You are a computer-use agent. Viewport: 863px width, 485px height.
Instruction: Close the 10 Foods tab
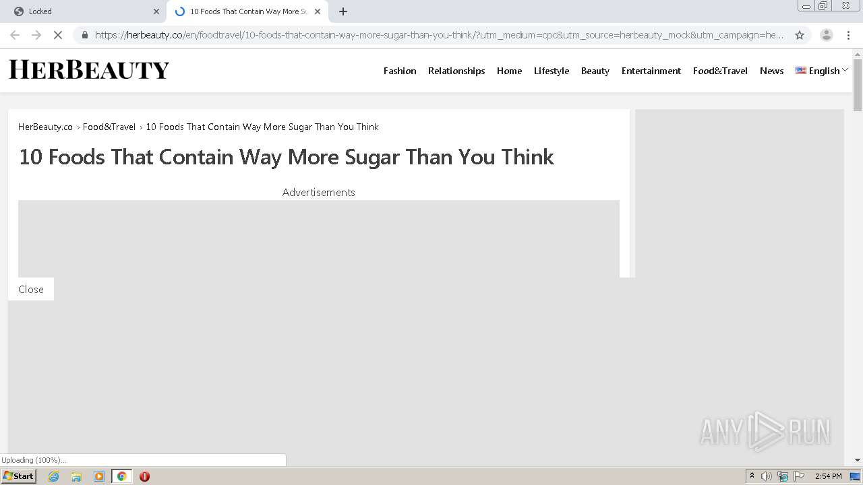tap(318, 11)
